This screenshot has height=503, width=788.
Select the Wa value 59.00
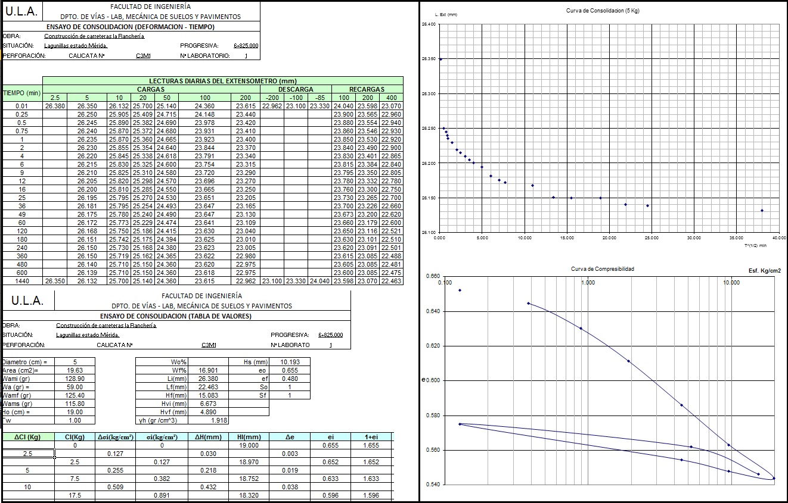75,387
